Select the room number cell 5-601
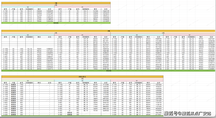216x118 pixels. click(60, 61)
